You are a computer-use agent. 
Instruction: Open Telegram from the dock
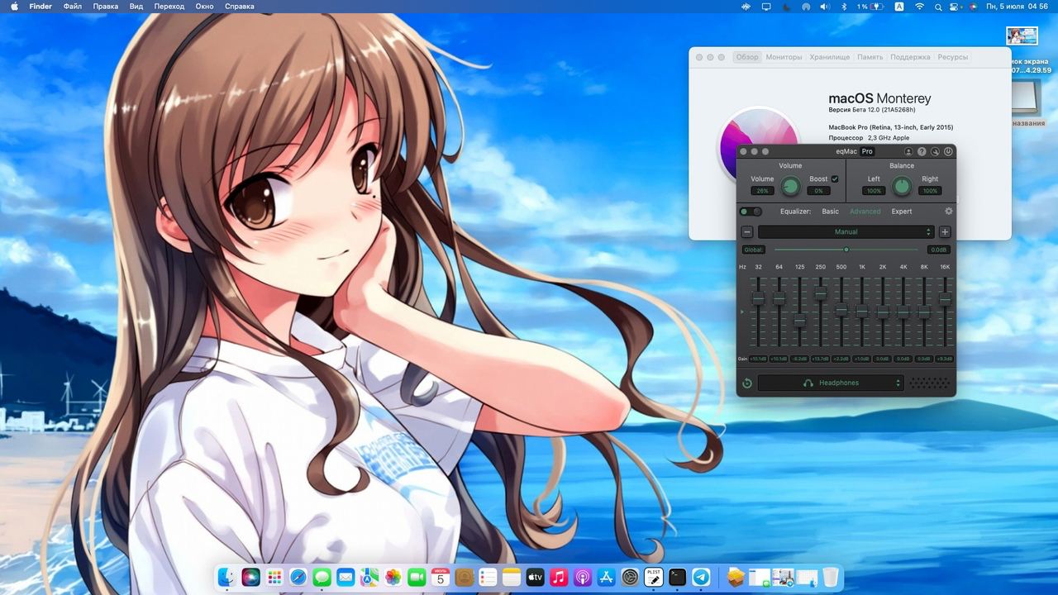pos(701,578)
